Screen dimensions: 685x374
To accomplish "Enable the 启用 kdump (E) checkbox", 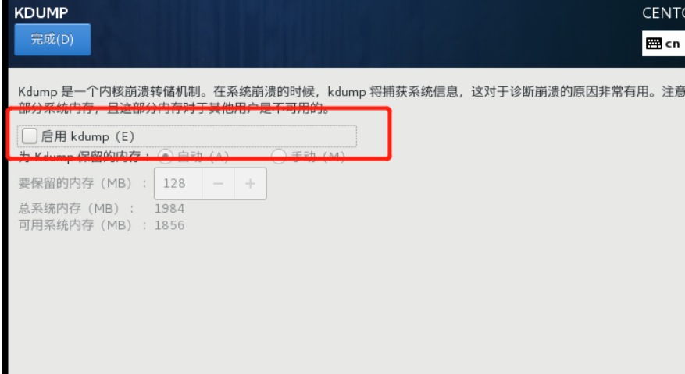I will [x=29, y=136].
